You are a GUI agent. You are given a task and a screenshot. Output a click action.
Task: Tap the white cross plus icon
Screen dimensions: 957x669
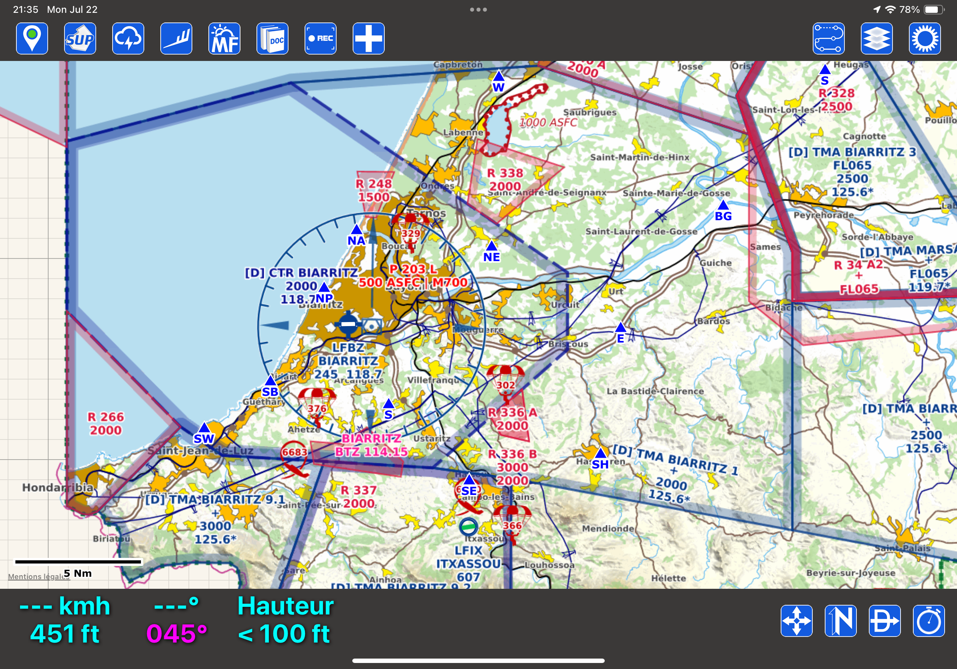click(368, 39)
